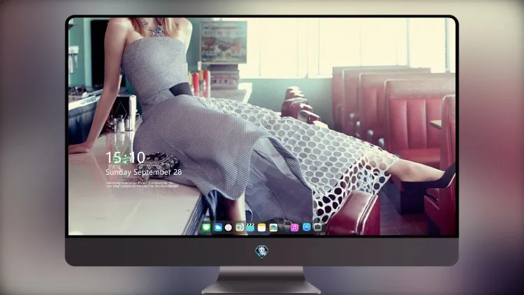
Task: Open the gray Camera dock icon
Action: pyautogui.click(x=318, y=227)
